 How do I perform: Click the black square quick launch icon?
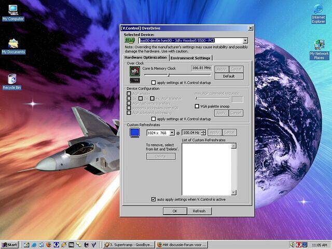[71, 245]
